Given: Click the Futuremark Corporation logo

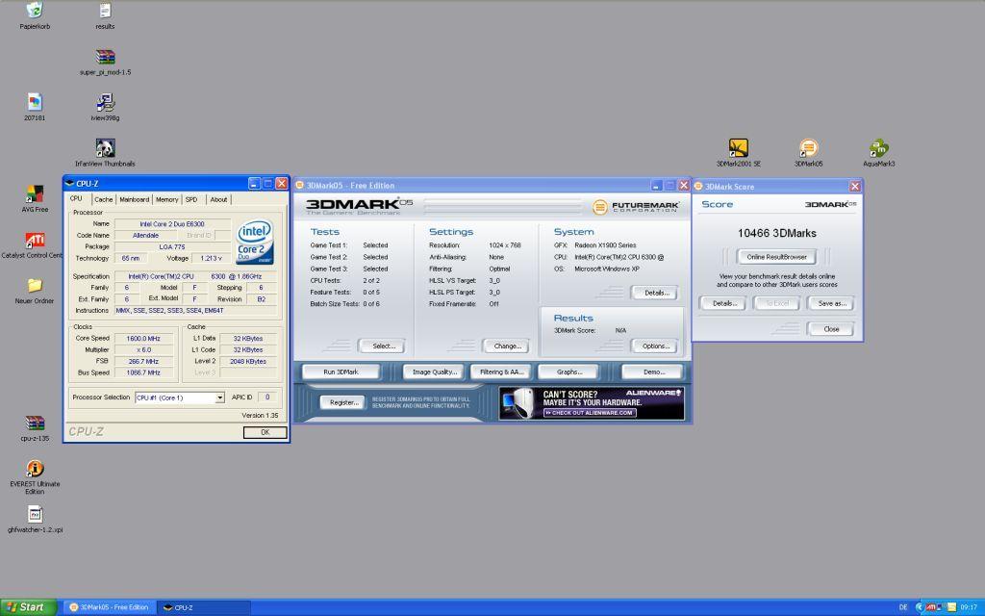Looking at the screenshot, I should [635, 206].
